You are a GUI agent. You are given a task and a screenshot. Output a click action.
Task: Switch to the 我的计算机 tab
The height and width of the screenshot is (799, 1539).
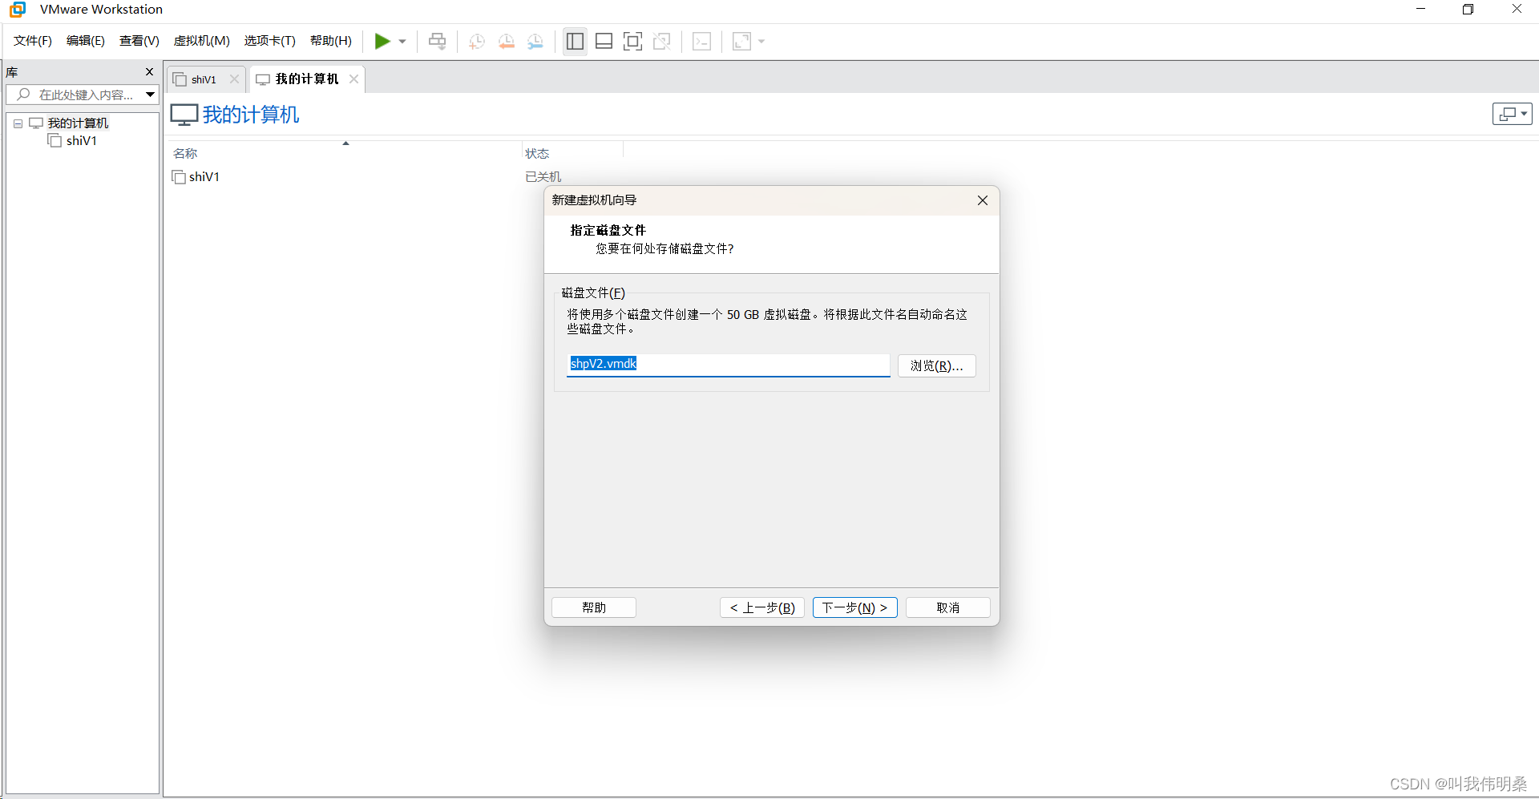click(307, 79)
